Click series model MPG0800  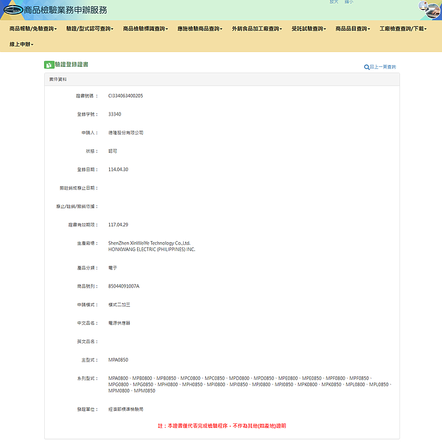pos(118,384)
